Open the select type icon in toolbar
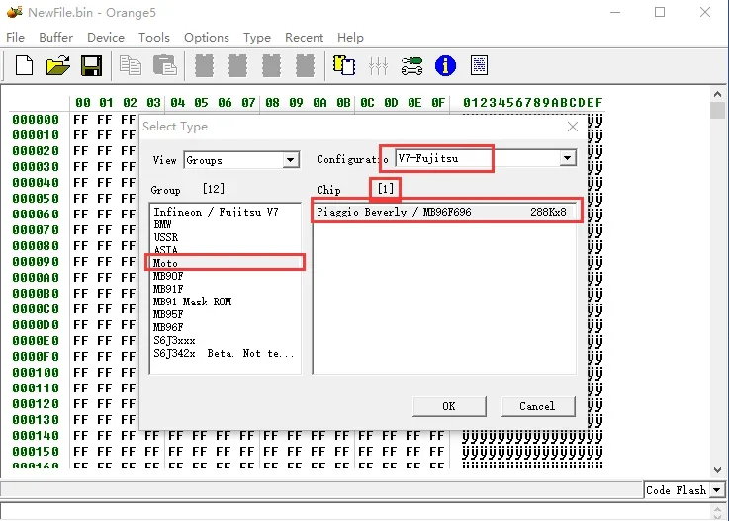 tap(344, 65)
